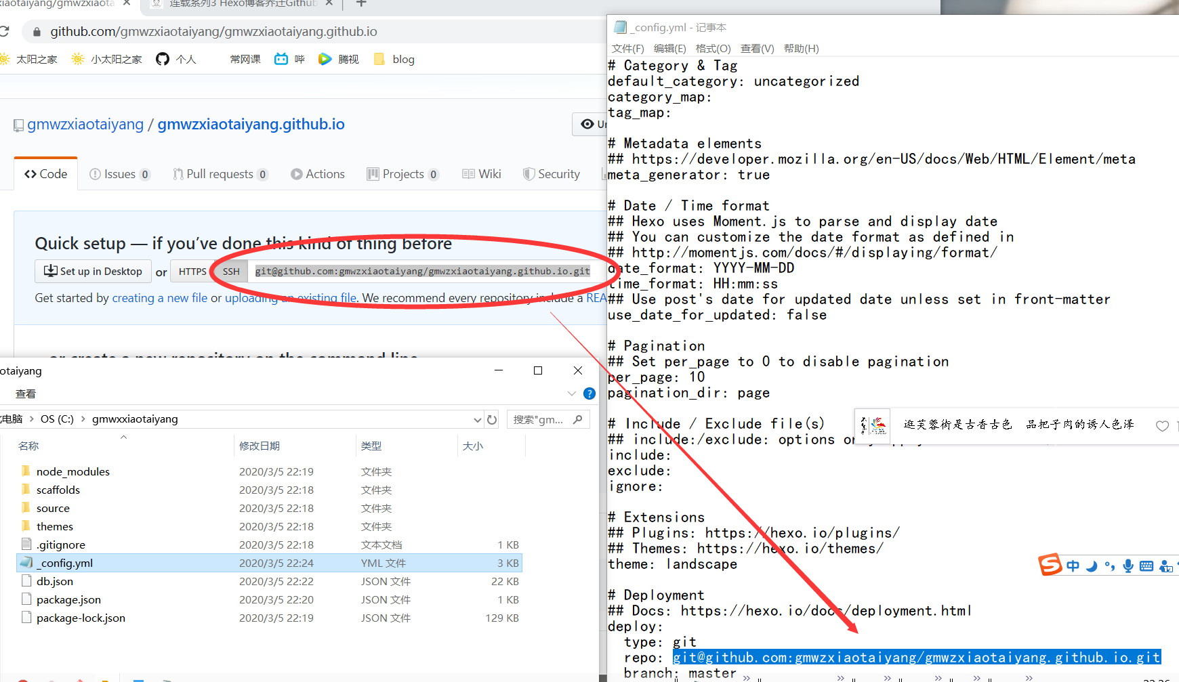
Task: Click the Explorer help question-mark icon
Action: point(589,393)
